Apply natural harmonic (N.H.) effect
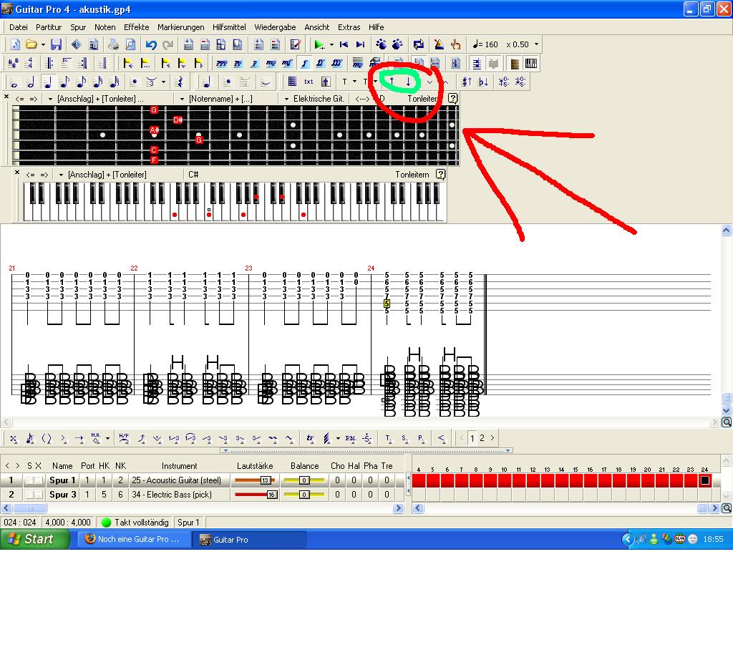 pos(96,438)
